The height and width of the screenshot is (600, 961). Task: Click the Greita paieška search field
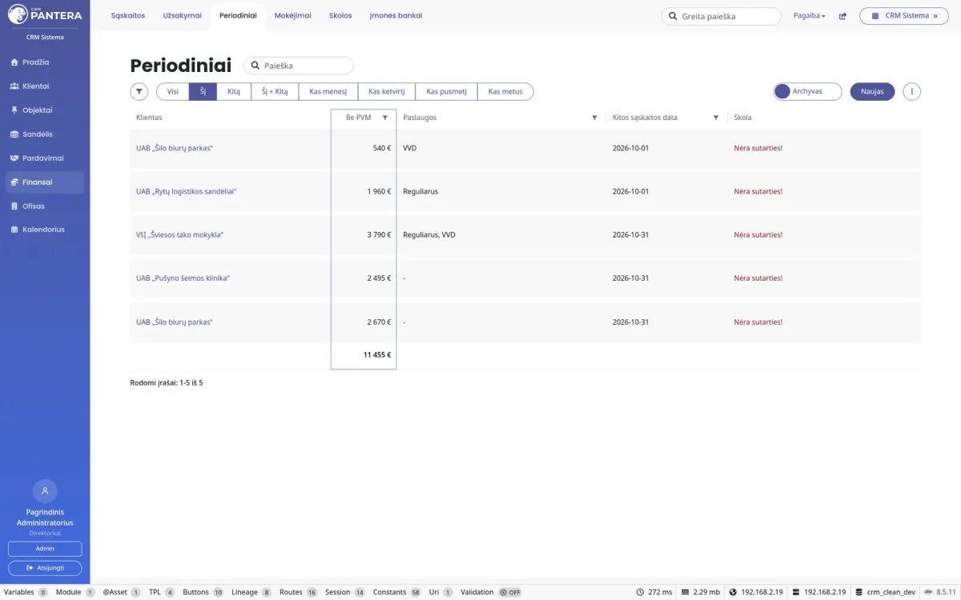pyautogui.click(x=721, y=16)
